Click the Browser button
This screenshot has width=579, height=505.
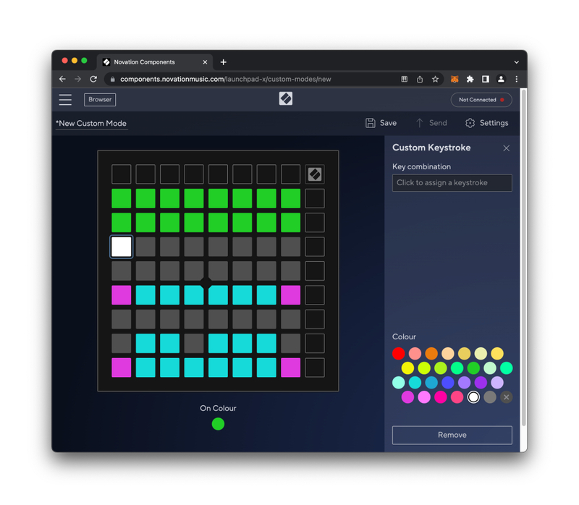click(100, 100)
